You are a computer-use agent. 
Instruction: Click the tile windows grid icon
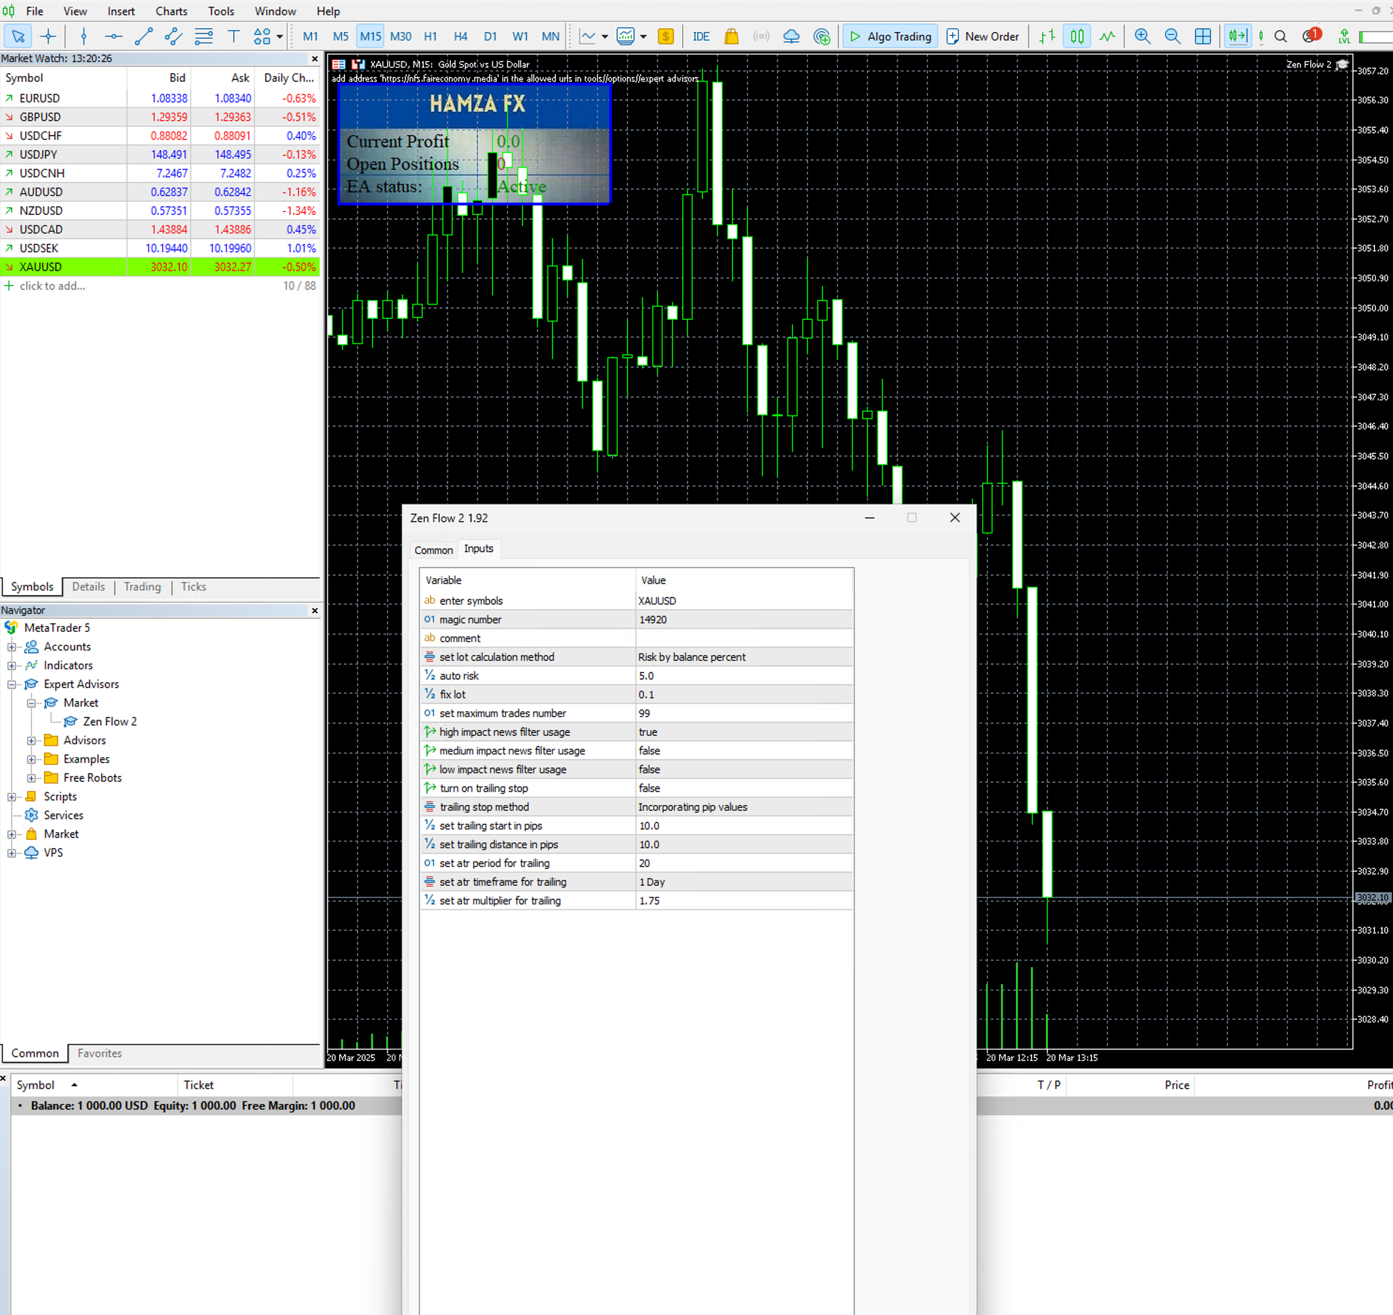coord(1203,37)
